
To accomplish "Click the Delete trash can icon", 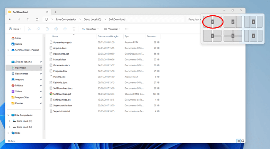I will [x=74, y=29].
